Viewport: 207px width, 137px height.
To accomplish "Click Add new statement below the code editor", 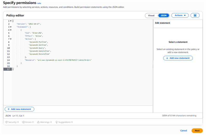I will (19, 109).
